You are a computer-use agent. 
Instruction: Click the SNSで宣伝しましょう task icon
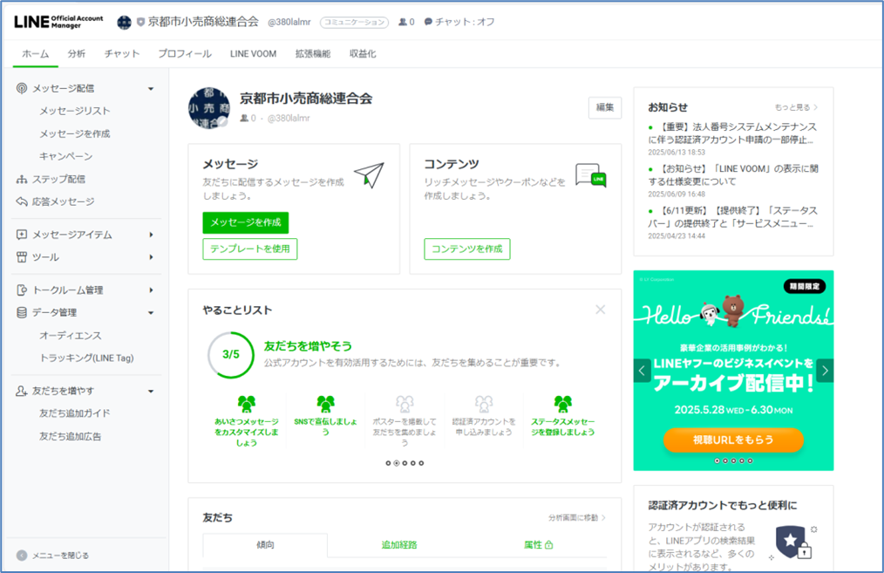pos(325,404)
